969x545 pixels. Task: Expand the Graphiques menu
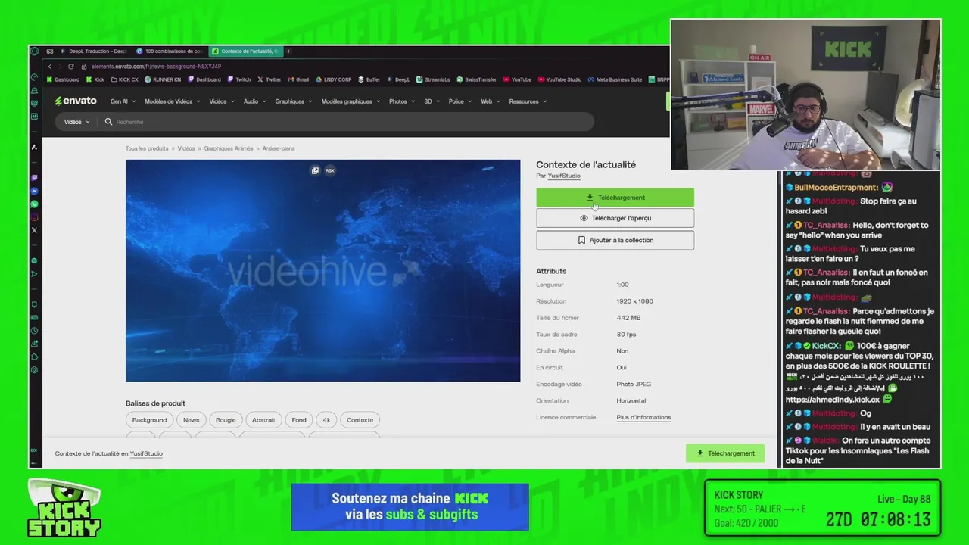click(x=293, y=101)
